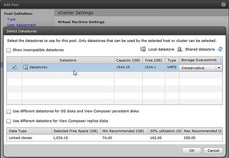Sort by Capacity (GB) column header

(x=128, y=60)
